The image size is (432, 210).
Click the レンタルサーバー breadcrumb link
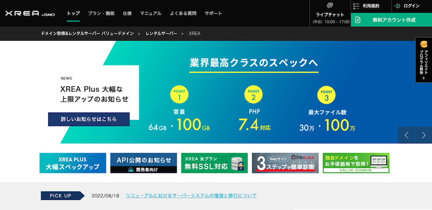161,34
